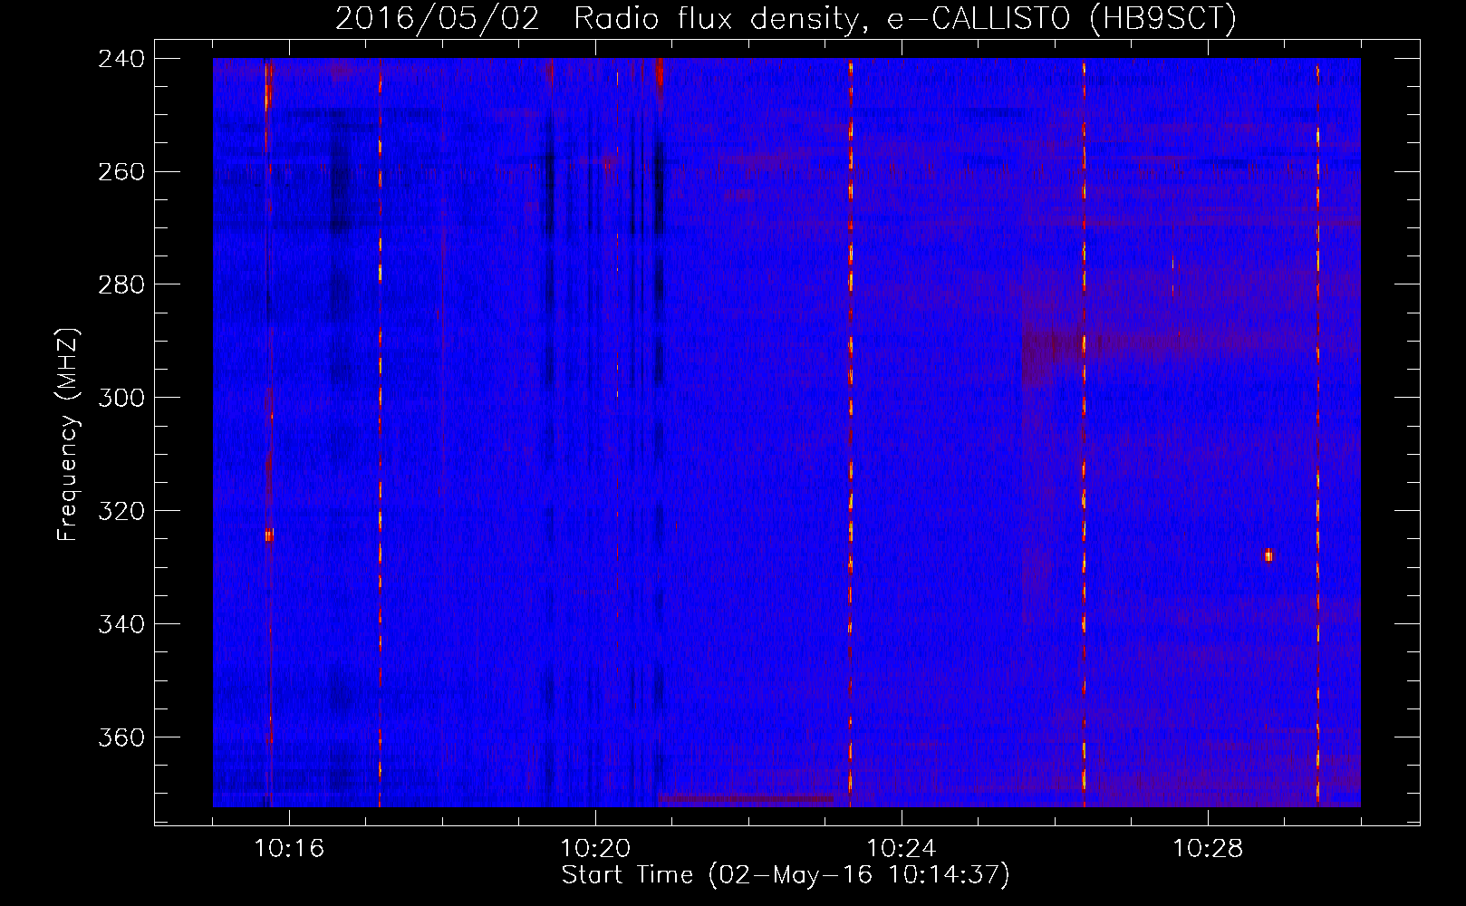Click the 'Frequency (MHZ)' y-axis label

[68, 435]
